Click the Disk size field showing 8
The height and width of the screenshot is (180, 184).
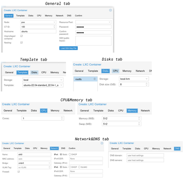134,84
